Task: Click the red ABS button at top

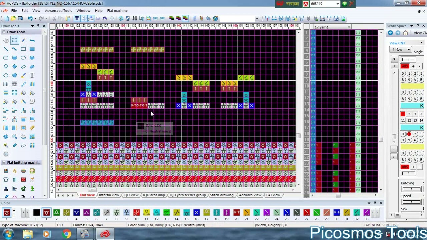Action: tap(405, 66)
